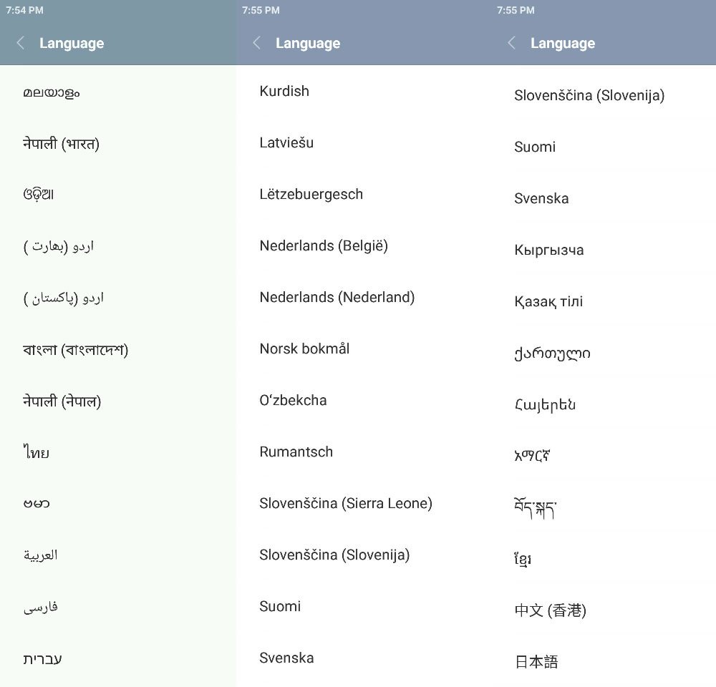
Task: Choose Suomi in the middle panel
Action: tap(280, 606)
